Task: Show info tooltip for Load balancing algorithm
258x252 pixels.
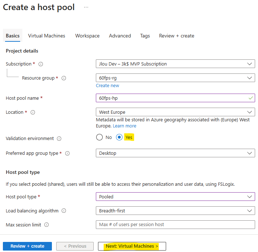Action: click(64, 211)
